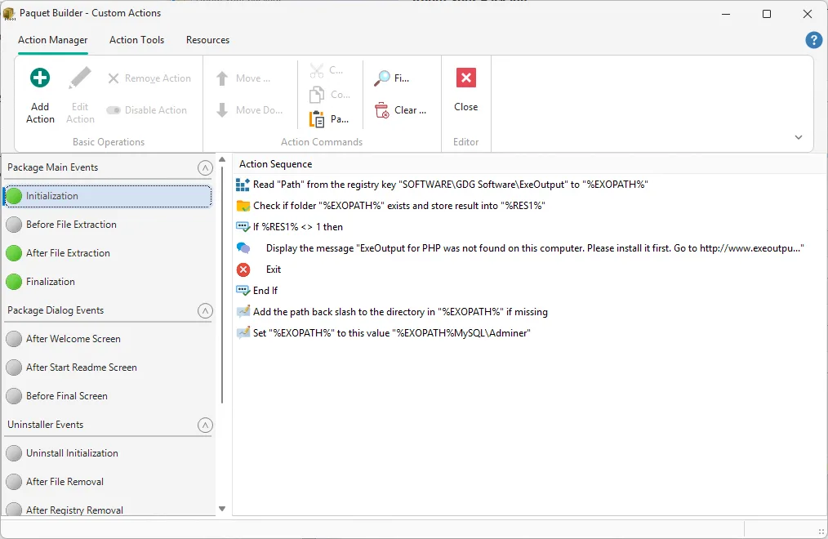Select the red Exit action row
The height and width of the screenshot is (539, 828).
tap(273, 269)
